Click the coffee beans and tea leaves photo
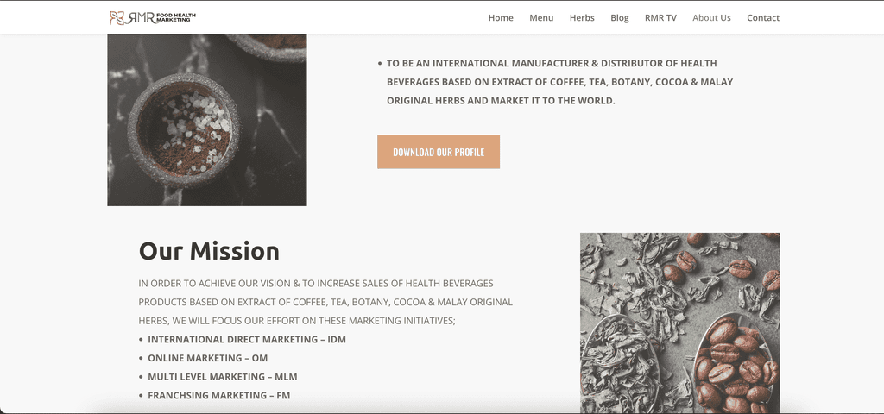 (x=680, y=323)
